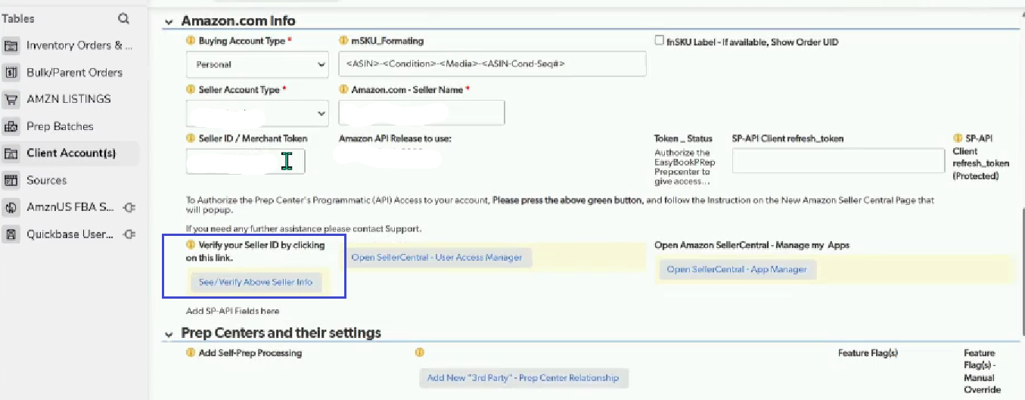Click the AMZN LISTINGS shopping cart icon
Image resolution: width=1025 pixels, height=400 pixels.
pyautogui.click(x=11, y=99)
